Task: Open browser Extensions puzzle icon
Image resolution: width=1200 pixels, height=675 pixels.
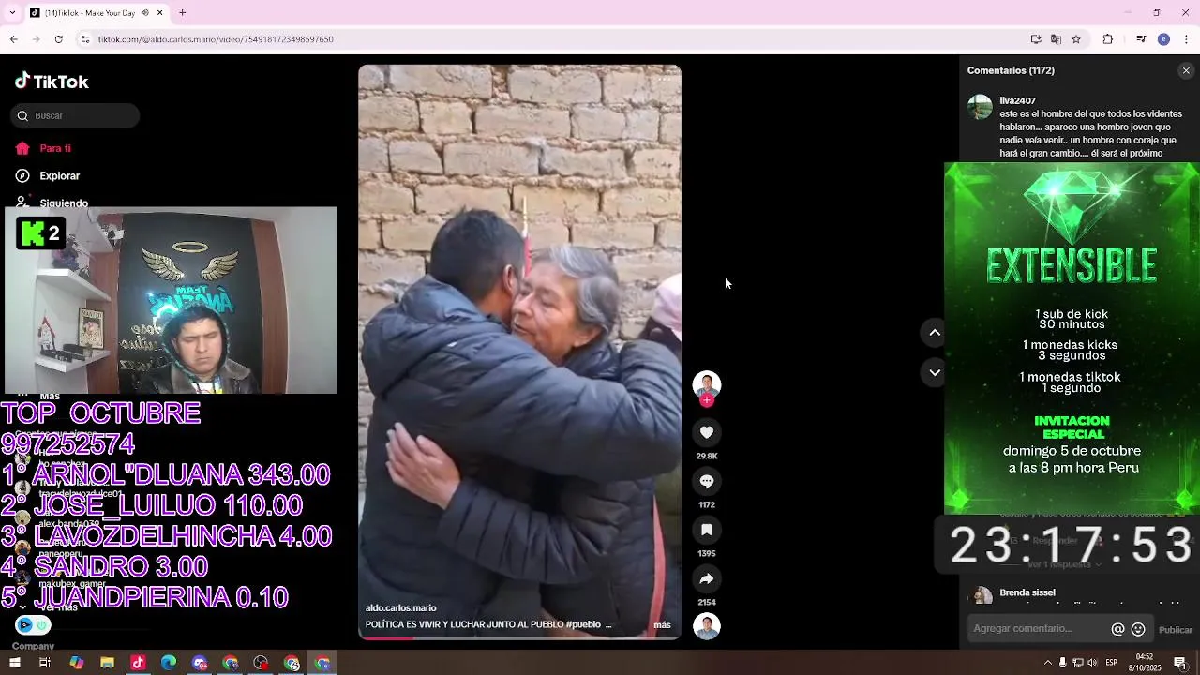Action: click(x=1107, y=39)
